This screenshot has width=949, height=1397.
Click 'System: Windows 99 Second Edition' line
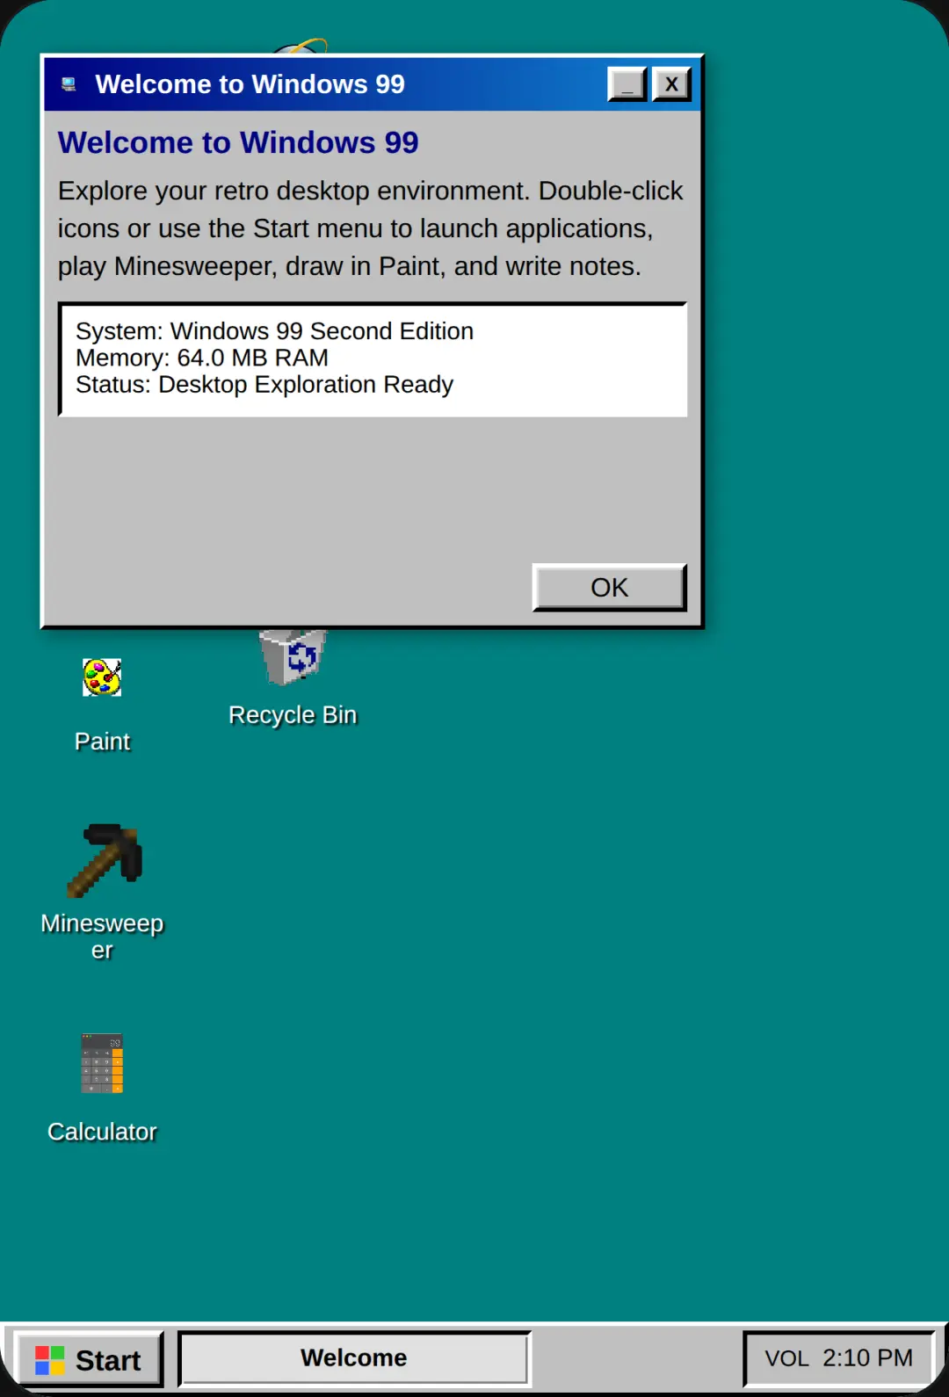click(274, 331)
